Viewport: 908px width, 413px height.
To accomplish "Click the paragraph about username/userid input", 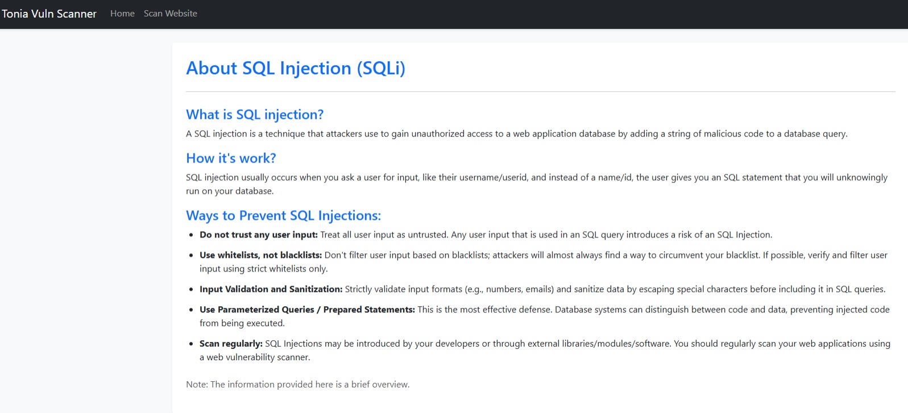I will [x=537, y=185].
